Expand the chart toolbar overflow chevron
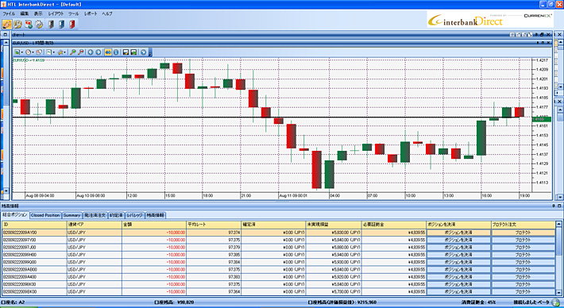The width and height of the screenshot is (564, 308). [x=150, y=53]
